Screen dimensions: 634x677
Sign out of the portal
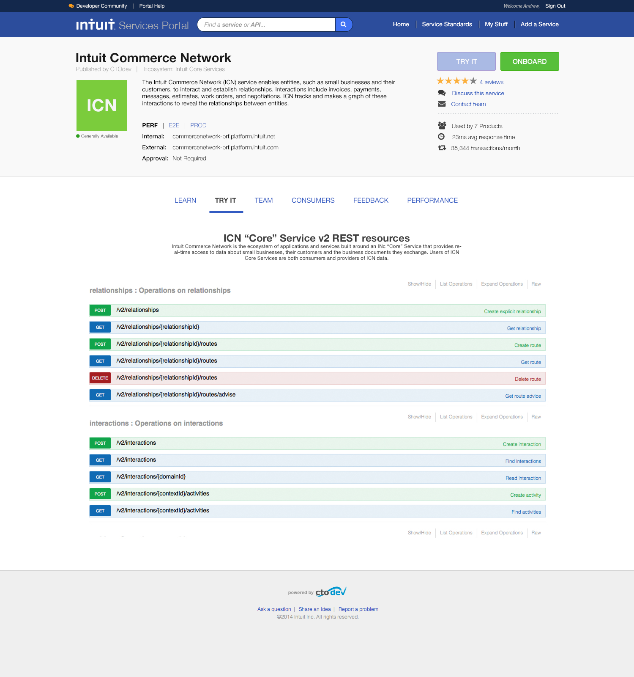555,6
